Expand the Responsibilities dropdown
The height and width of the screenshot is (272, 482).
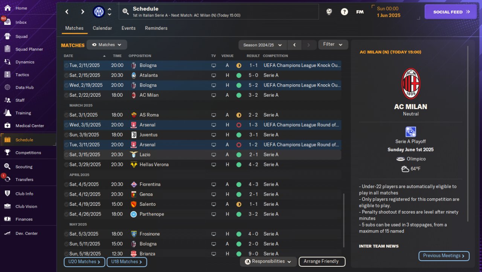(x=268, y=261)
